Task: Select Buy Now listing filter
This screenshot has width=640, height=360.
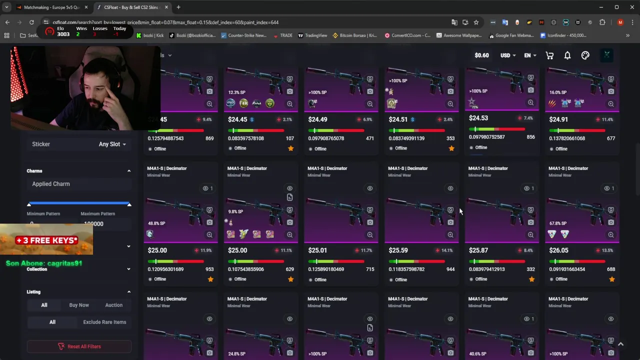Action: click(79, 305)
